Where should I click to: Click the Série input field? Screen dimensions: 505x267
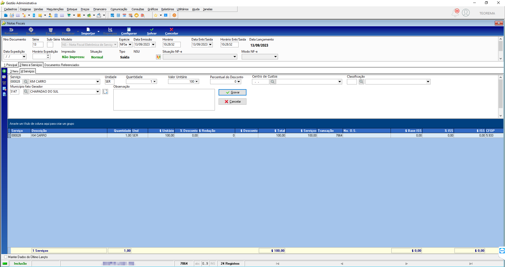click(38, 44)
